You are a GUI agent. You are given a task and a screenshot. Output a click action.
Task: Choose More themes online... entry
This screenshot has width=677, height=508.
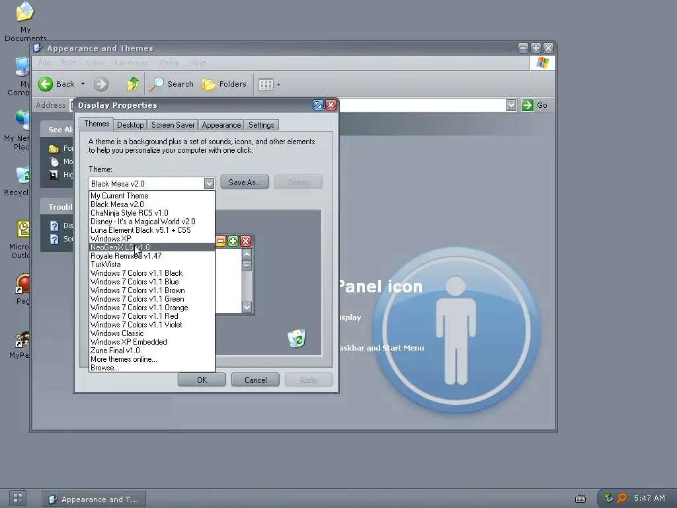click(152, 359)
